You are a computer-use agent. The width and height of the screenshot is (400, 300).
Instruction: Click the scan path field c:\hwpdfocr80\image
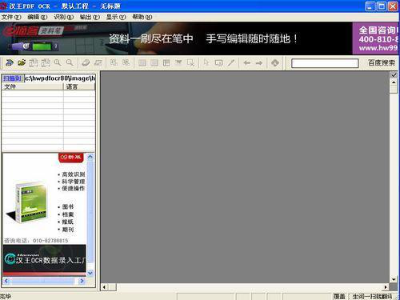coord(60,78)
